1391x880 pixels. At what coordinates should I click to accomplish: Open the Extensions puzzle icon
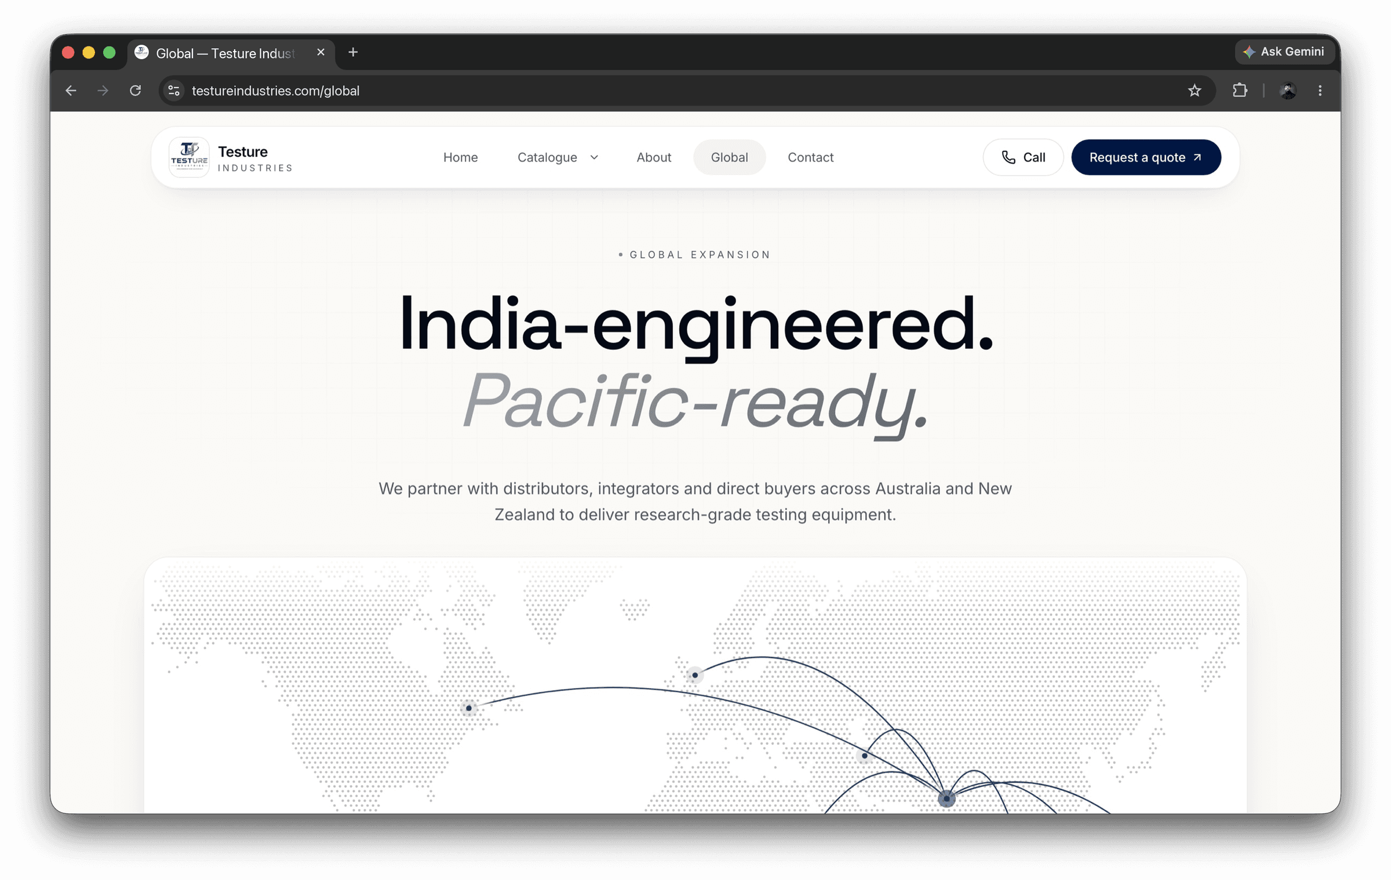tap(1239, 90)
